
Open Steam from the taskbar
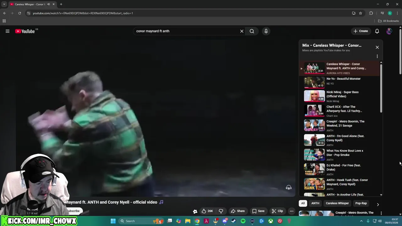click(234, 221)
